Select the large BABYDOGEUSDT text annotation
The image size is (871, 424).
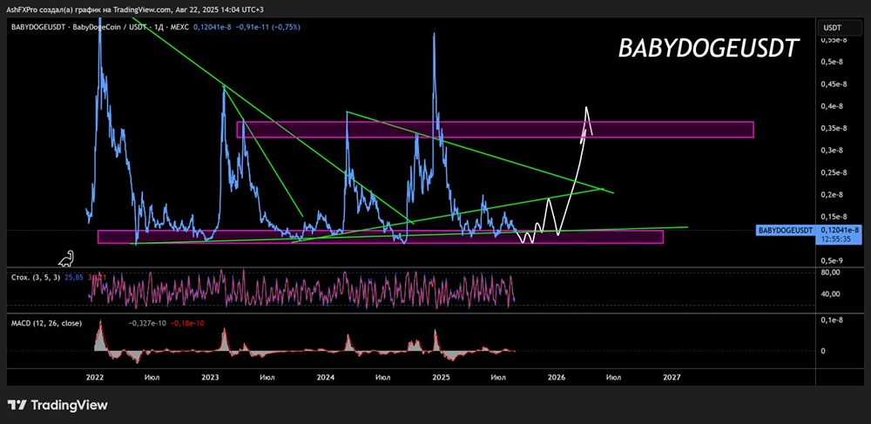point(709,49)
